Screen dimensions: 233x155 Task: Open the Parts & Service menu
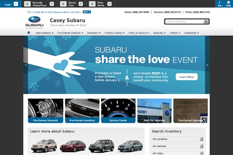[139, 33]
